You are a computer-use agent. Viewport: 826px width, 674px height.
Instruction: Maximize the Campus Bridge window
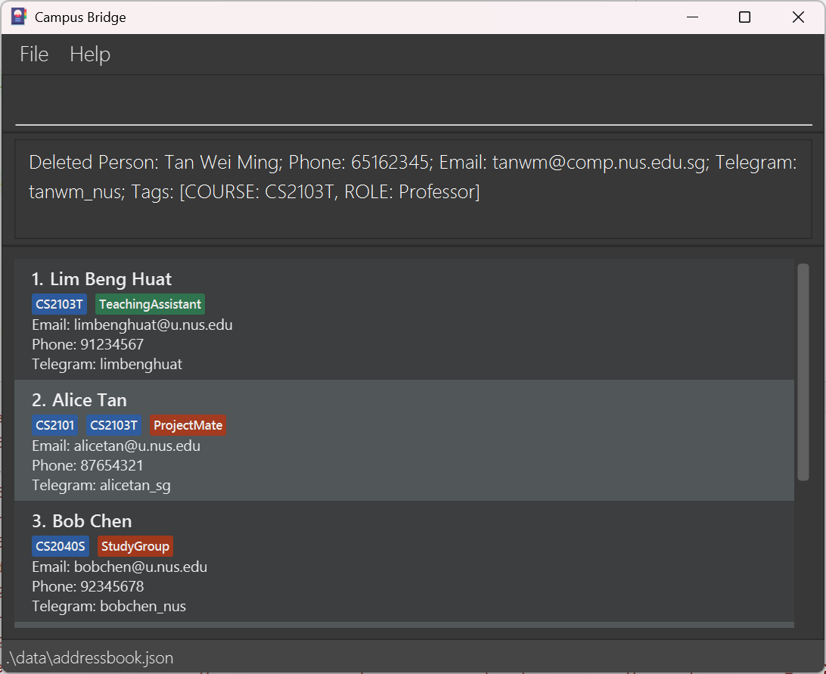click(745, 17)
